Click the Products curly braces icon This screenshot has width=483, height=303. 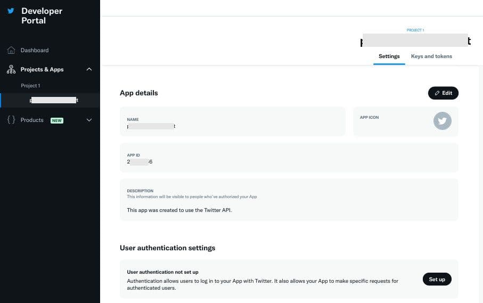coord(11,120)
